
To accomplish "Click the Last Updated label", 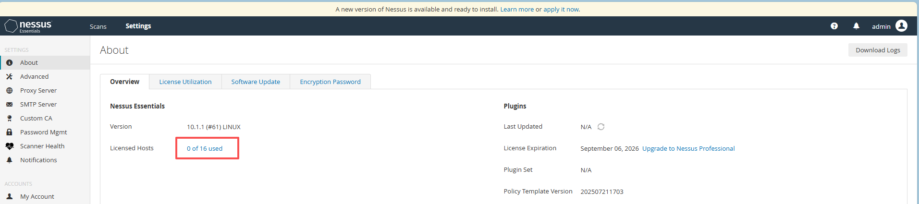I will point(523,126).
